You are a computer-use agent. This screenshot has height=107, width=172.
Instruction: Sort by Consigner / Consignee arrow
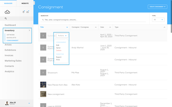click(x=96, y=27)
